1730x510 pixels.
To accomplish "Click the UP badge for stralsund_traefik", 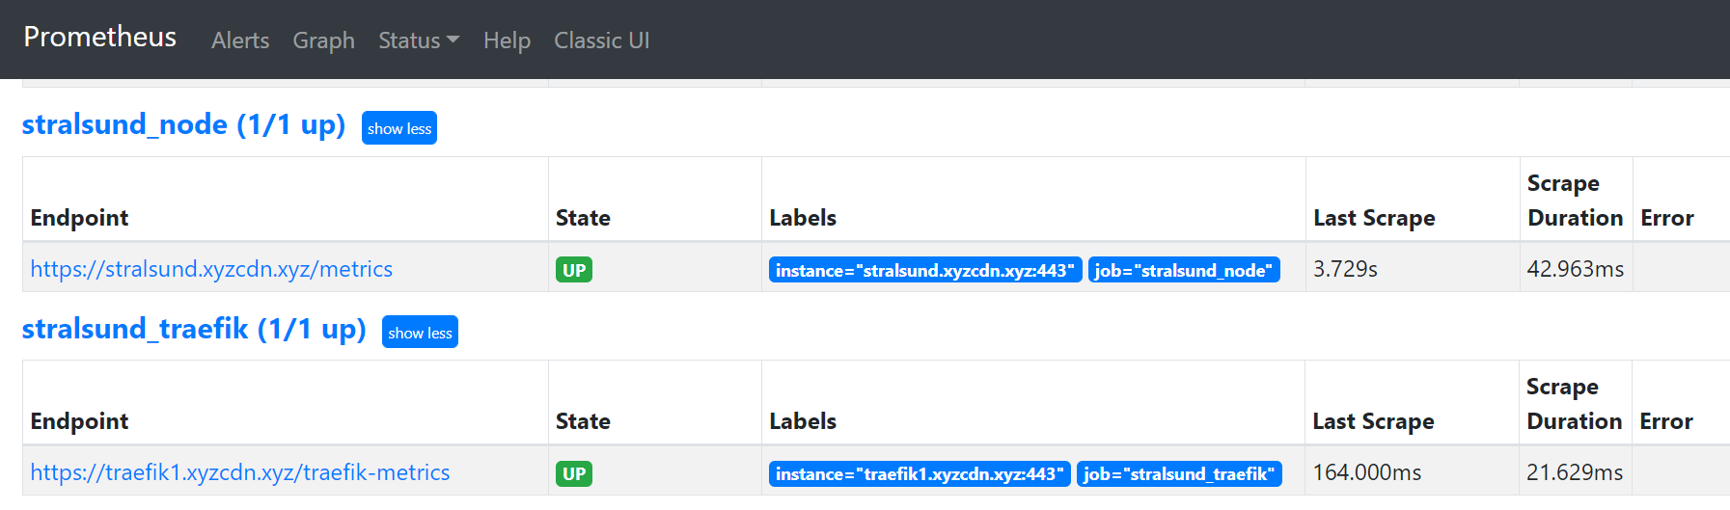I will click(574, 473).
